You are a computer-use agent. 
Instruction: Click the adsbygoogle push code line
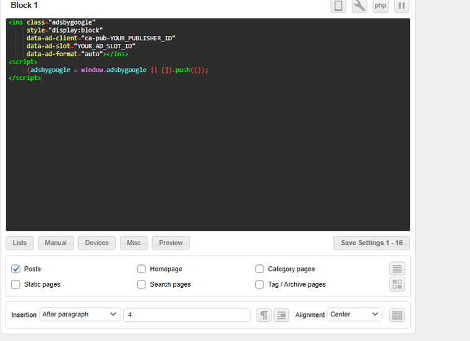pos(117,70)
